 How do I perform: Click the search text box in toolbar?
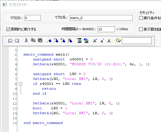click(137, 41)
